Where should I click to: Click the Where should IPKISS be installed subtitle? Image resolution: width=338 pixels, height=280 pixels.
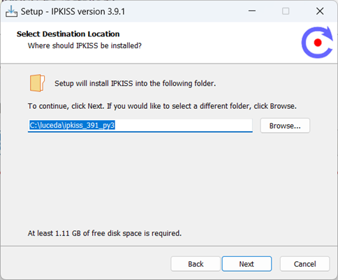click(x=84, y=45)
